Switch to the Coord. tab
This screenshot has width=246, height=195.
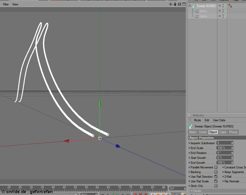pos(203,132)
